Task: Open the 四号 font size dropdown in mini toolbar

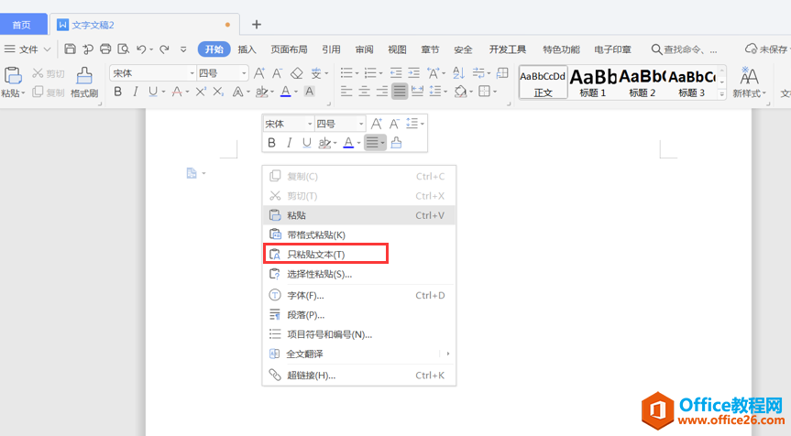Action: [x=361, y=124]
